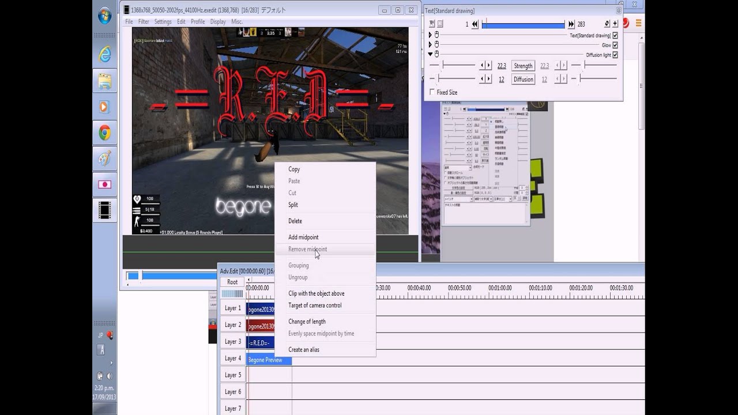The image size is (738, 415).
Task: Choose Copy in the context menu
Action: (325, 169)
